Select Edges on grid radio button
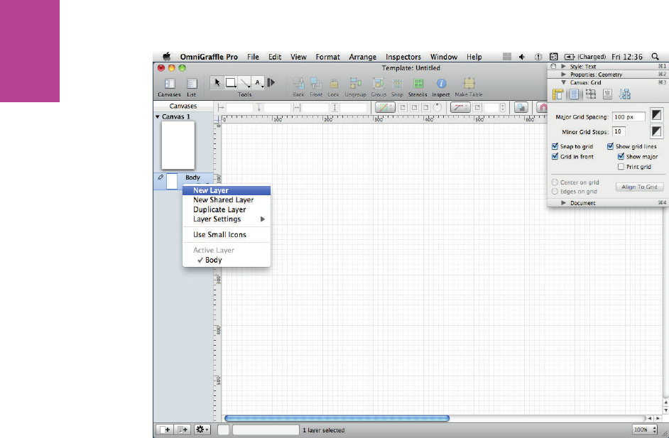This screenshot has height=438, width=669. [x=555, y=192]
